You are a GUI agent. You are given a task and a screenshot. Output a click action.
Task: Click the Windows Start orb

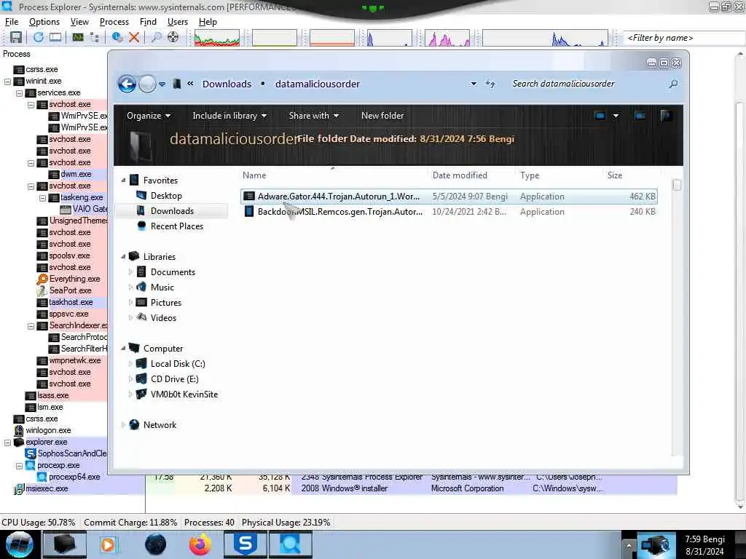tap(20, 544)
